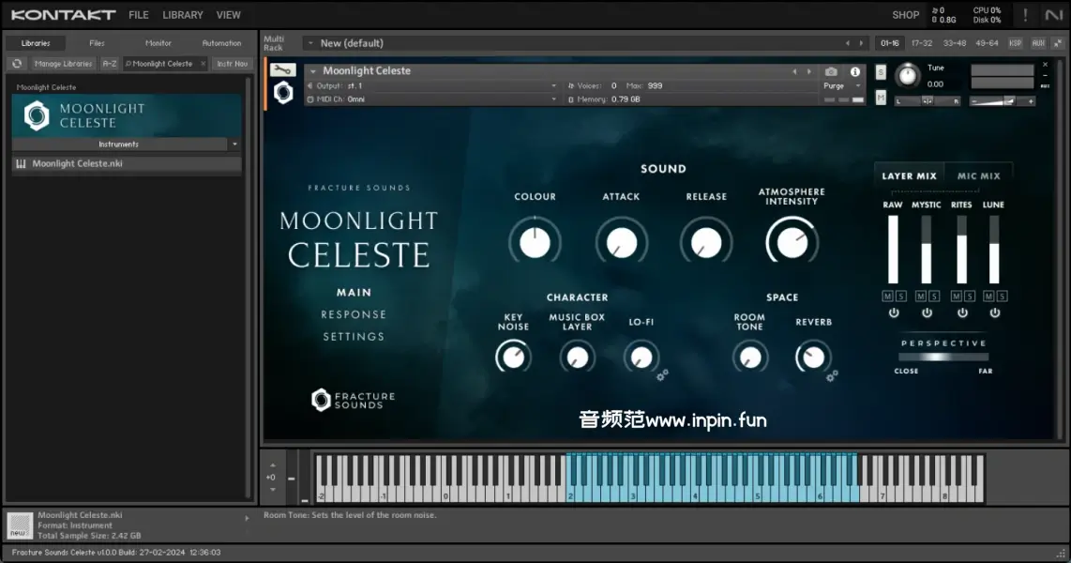The width and height of the screenshot is (1071, 563).
Task: Open the camera snapshot view icon
Action: tap(831, 71)
